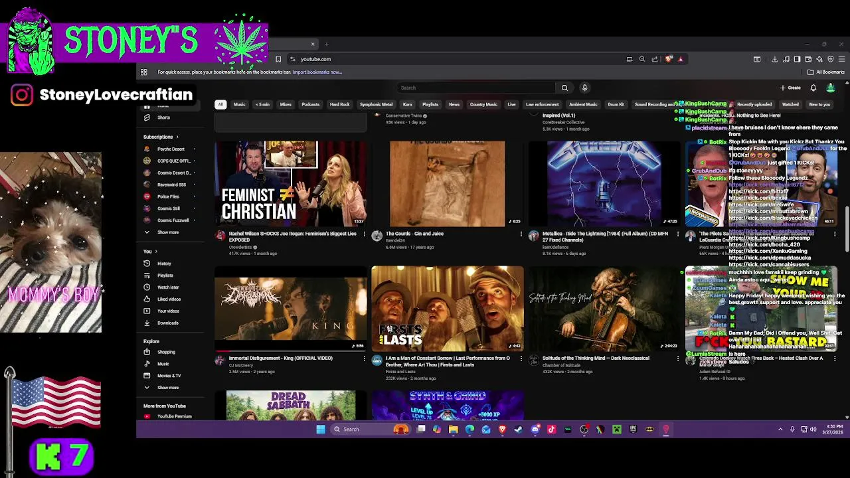This screenshot has height=478, width=850.
Task: Select the Music filter chip
Action: tap(239, 104)
